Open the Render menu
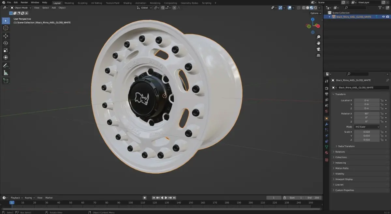391x214 pixels. (24, 3)
